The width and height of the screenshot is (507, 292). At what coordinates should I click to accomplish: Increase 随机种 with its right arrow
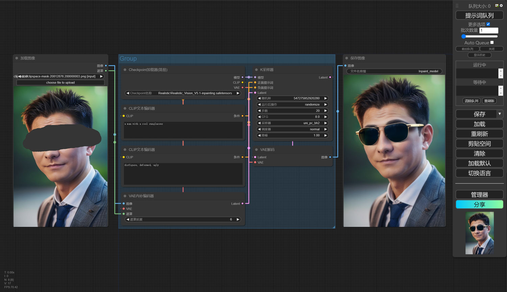click(325, 98)
